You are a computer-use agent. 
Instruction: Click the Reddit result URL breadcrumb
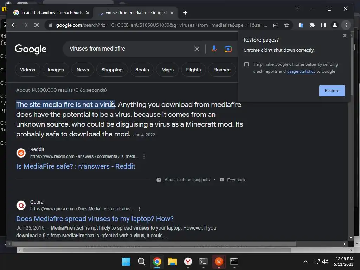(x=84, y=156)
